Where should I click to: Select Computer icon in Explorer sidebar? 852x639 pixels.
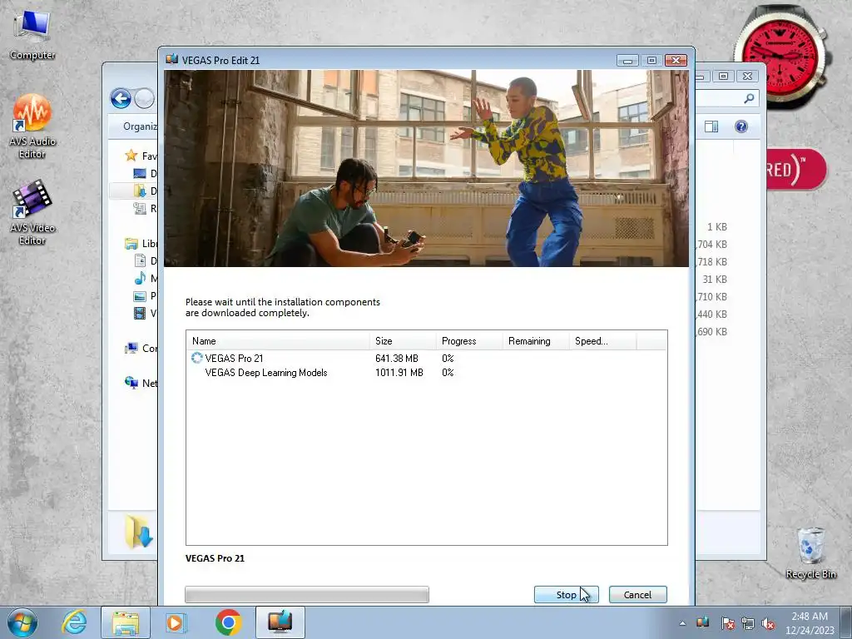[x=131, y=349]
